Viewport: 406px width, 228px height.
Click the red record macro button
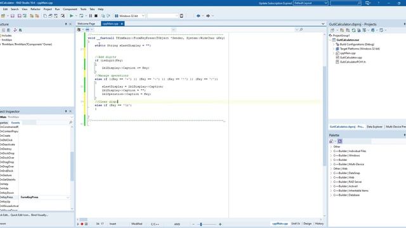[82, 224]
